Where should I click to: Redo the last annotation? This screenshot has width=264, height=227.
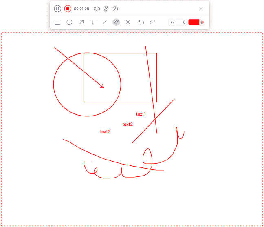tap(152, 22)
